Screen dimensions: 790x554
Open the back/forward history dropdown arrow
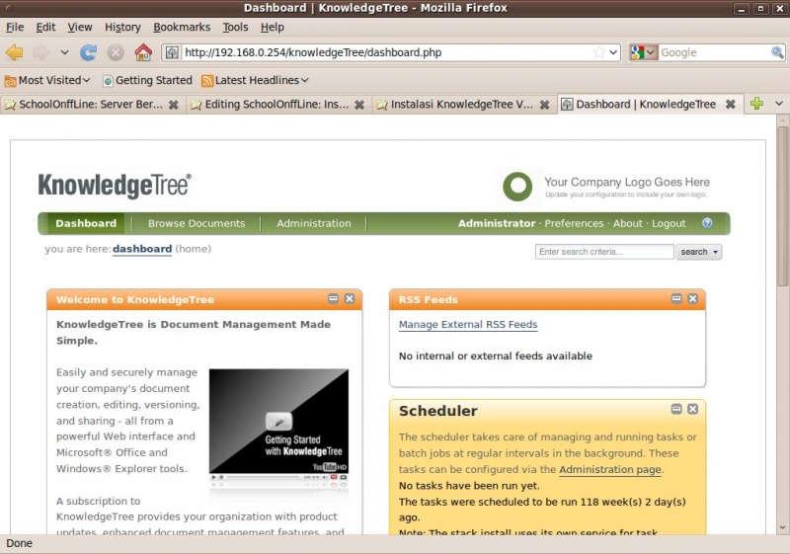coord(64,52)
